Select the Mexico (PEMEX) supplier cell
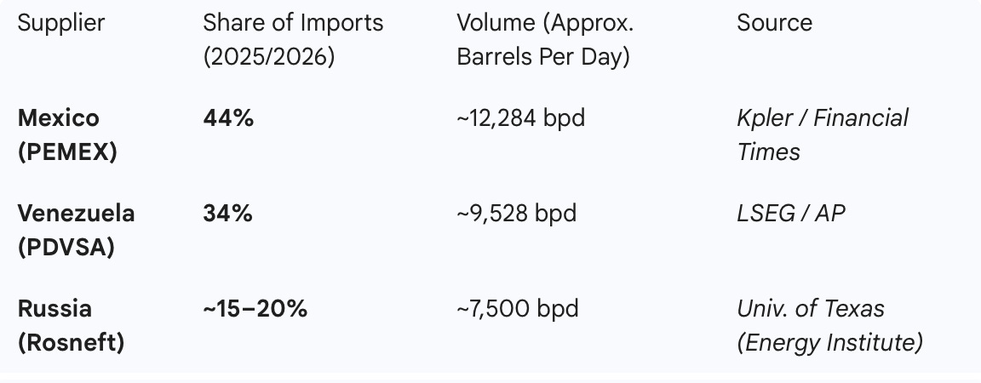The image size is (981, 383). coord(67,135)
